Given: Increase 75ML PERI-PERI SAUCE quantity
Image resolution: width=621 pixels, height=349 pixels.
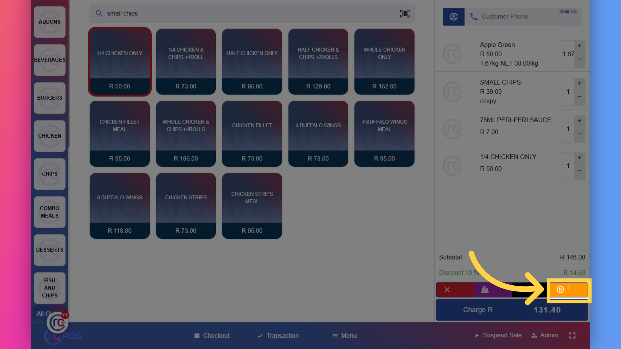Looking at the screenshot, I should (x=579, y=121).
